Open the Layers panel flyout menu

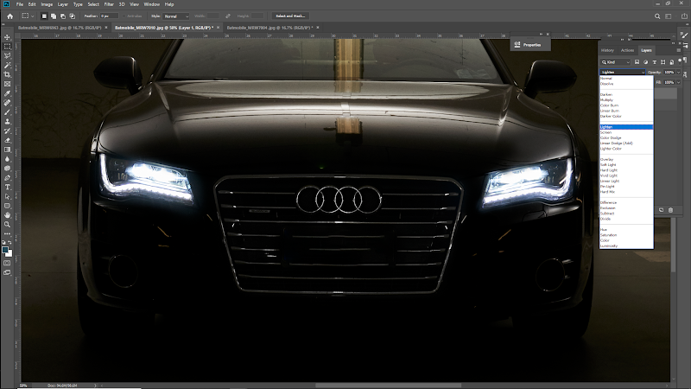point(678,50)
